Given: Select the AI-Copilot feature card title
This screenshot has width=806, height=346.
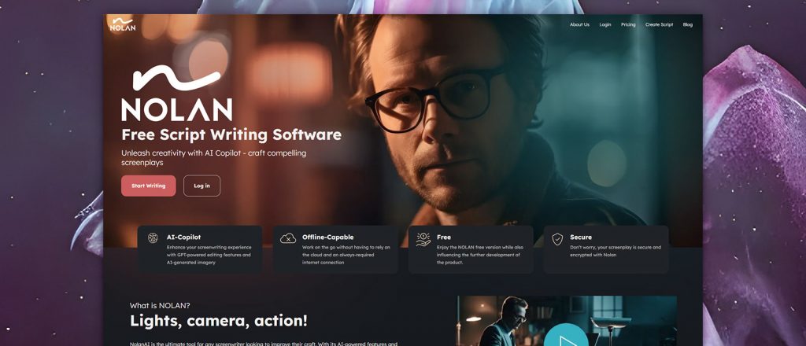Looking at the screenshot, I should coord(183,237).
